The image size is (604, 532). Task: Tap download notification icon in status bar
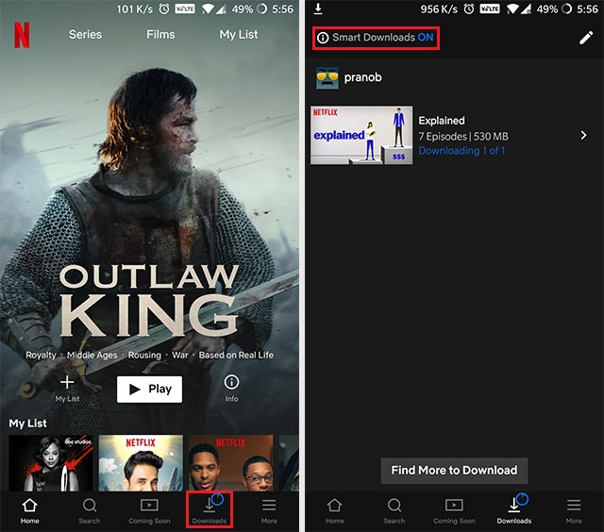pyautogui.click(x=318, y=8)
